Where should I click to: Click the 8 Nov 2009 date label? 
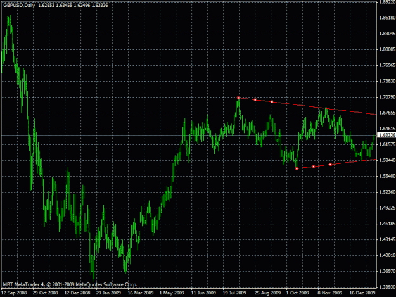pyautogui.click(x=330, y=293)
